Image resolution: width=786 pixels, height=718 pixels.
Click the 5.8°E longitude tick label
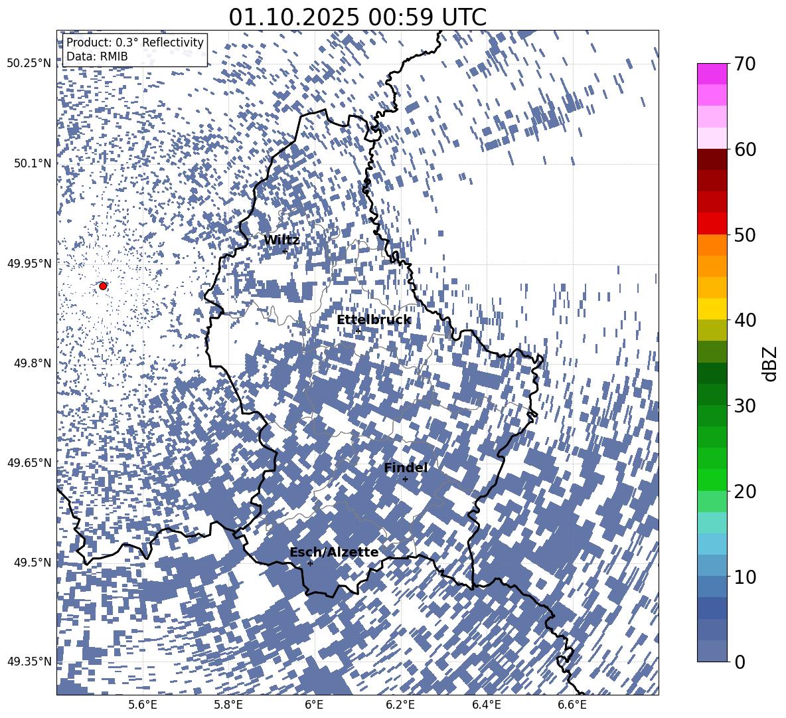pyautogui.click(x=228, y=705)
